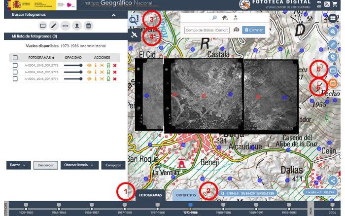
Task: Click the upload file icon
Action: pyautogui.click(x=76, y=25)
